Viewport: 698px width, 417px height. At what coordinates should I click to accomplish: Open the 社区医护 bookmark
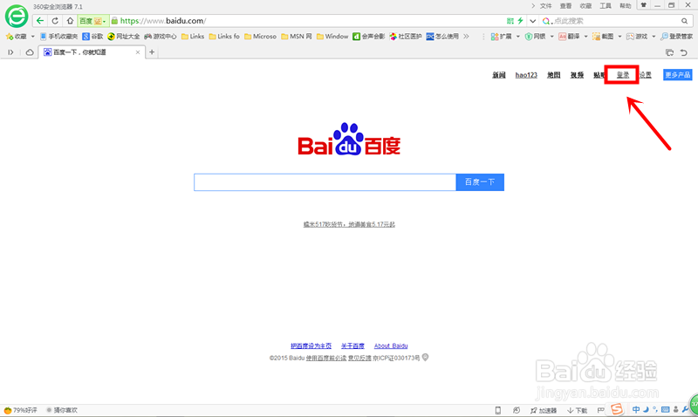tap(405, 37)
